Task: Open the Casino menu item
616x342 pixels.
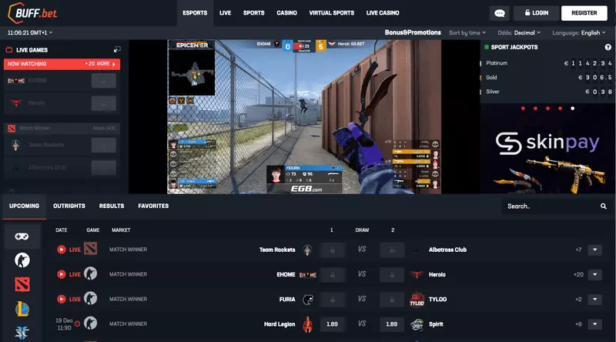Action: (x=287, y=13)
